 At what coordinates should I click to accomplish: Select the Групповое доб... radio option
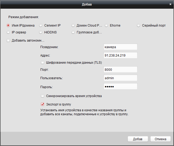pyautogui.click(x=73, y=32)
